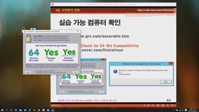
Task: Open the Windows Start menu
Action: (x=2, y=110)
